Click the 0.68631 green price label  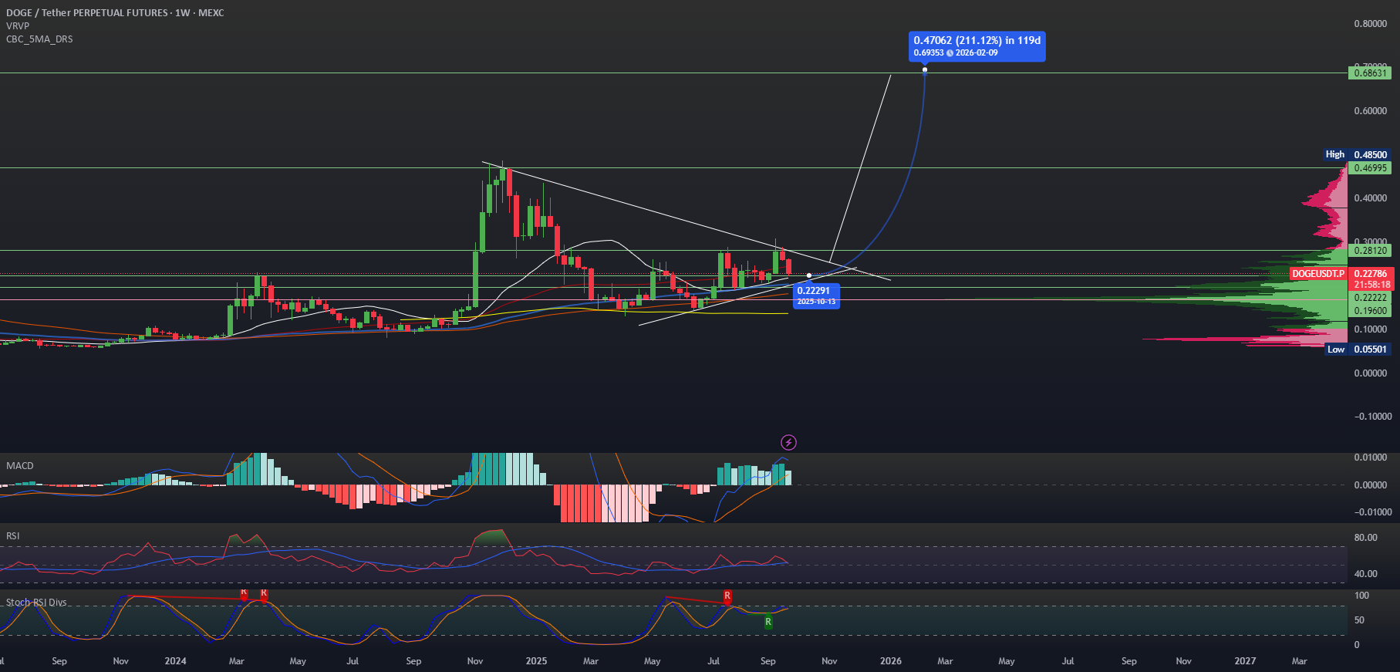pos(1370,73)
